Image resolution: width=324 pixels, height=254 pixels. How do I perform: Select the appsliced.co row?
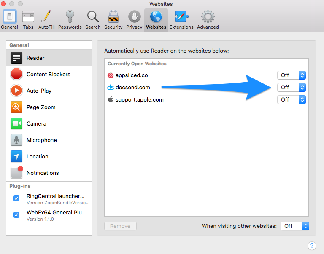click(206, 75)
